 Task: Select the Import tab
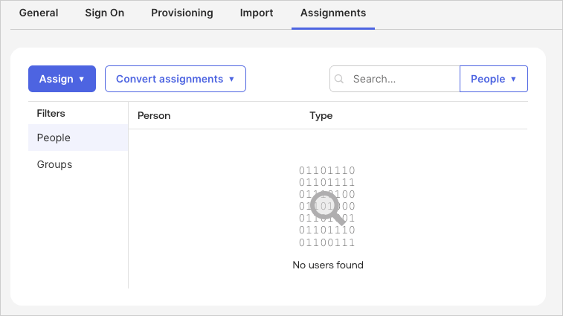[257, 13]
